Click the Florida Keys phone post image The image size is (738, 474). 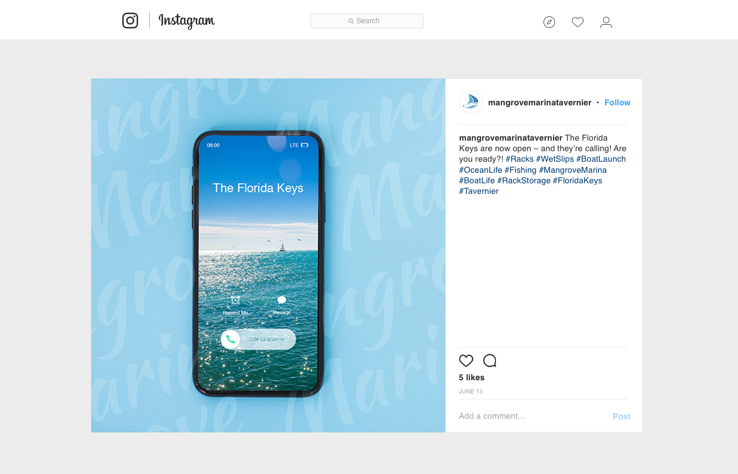click(x=268, y=255)
